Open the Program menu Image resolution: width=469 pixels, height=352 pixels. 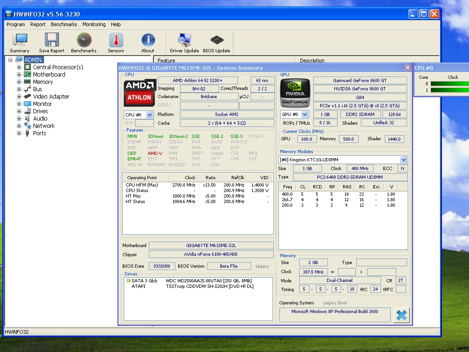click(16, 24)
